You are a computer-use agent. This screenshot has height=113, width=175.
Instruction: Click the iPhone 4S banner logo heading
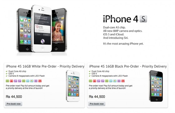point(125,19)
